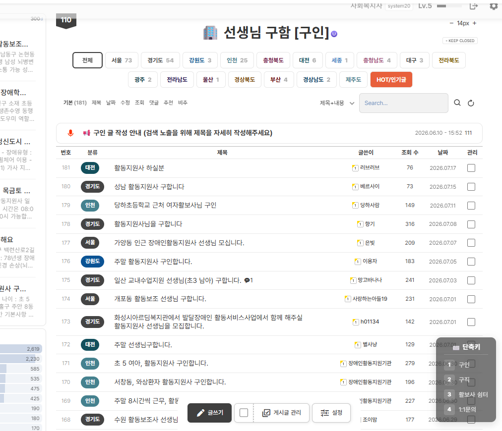Click the search magnifier icon
502x431 pixels.
pyautogui.click(x=457, y=103)
